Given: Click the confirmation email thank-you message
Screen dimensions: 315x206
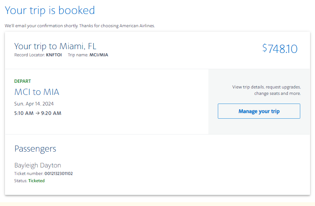Looking at the screenshot, I should (x=80, y=26).
